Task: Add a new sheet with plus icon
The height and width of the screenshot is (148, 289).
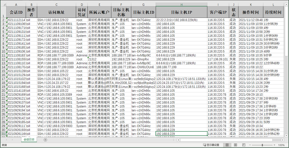Action: pyautogui.click(x=45, y=140)
